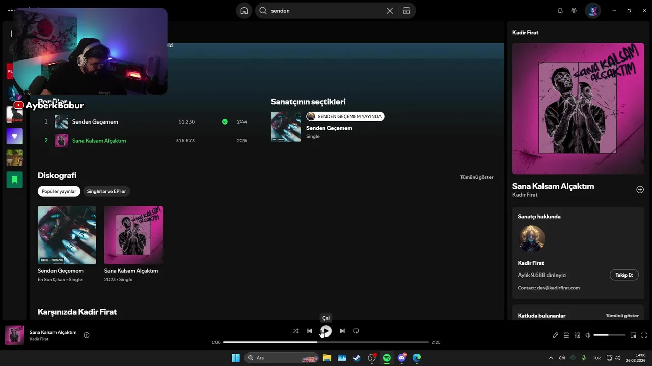Image resolution: width=652 pixels, height=366 pixels.
Task: Click Kadir Firat name under Sanatçı hakkında
Action: pos(531,263)
